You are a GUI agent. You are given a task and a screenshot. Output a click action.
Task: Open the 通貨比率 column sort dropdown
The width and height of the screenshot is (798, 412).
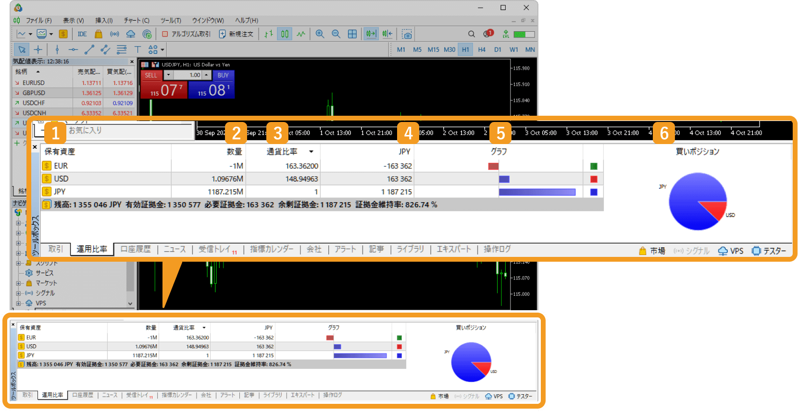click(x=311, y=152)
